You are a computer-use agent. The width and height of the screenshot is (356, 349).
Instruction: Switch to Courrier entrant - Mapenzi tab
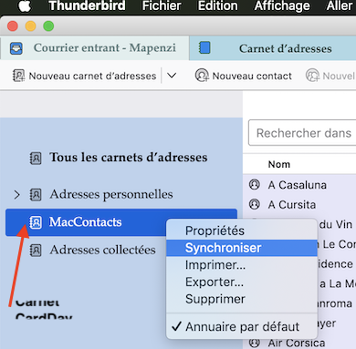[95, 48]
